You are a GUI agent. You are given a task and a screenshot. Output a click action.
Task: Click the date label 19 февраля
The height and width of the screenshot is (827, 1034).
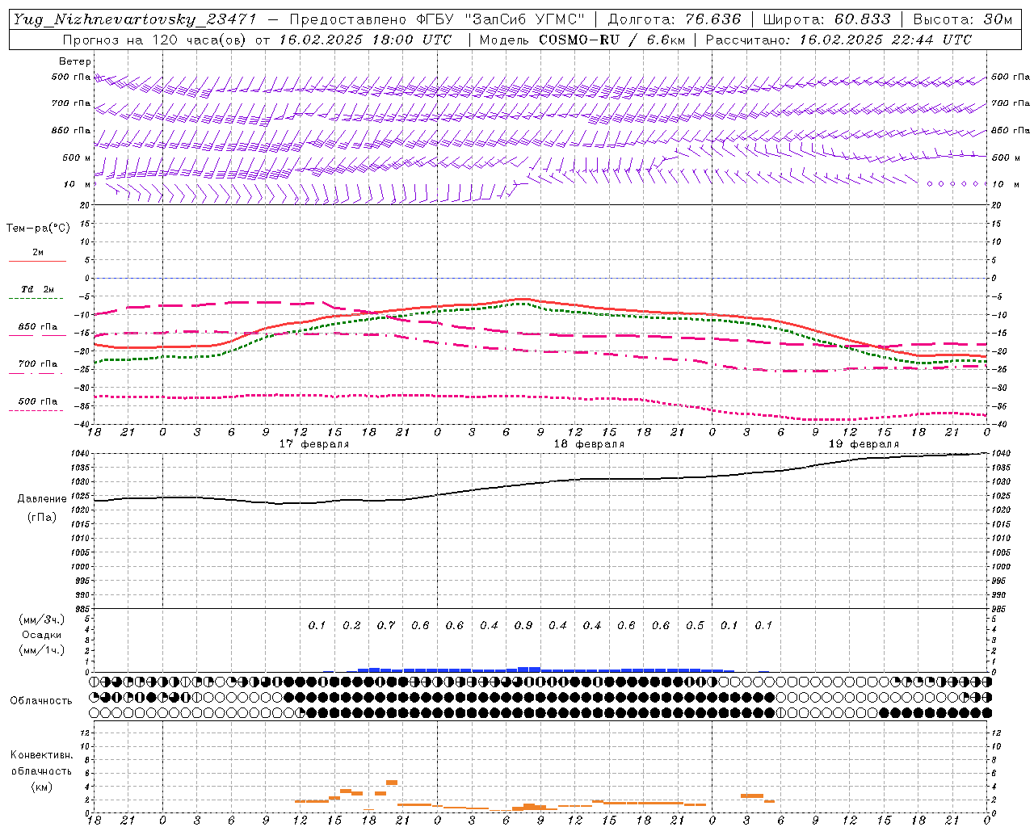(x=864, y=444)
